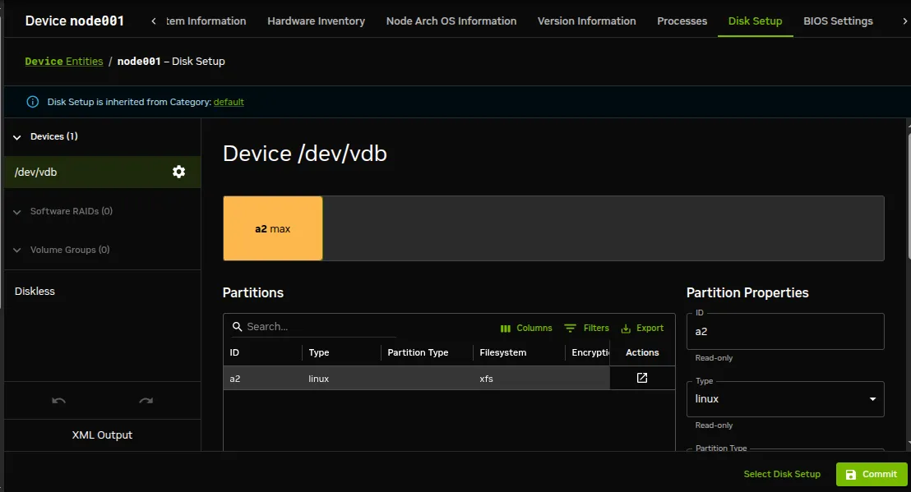911x492 pixels.
Task: Click the linux type cell in a2 row
Action: (x=341, y=379)
